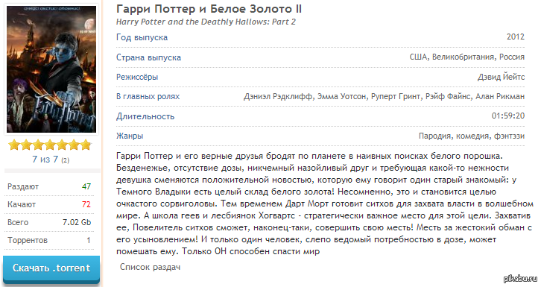Open the Пародия genre
The width and height of the screenshot is (541, 287).
(434, 136)
